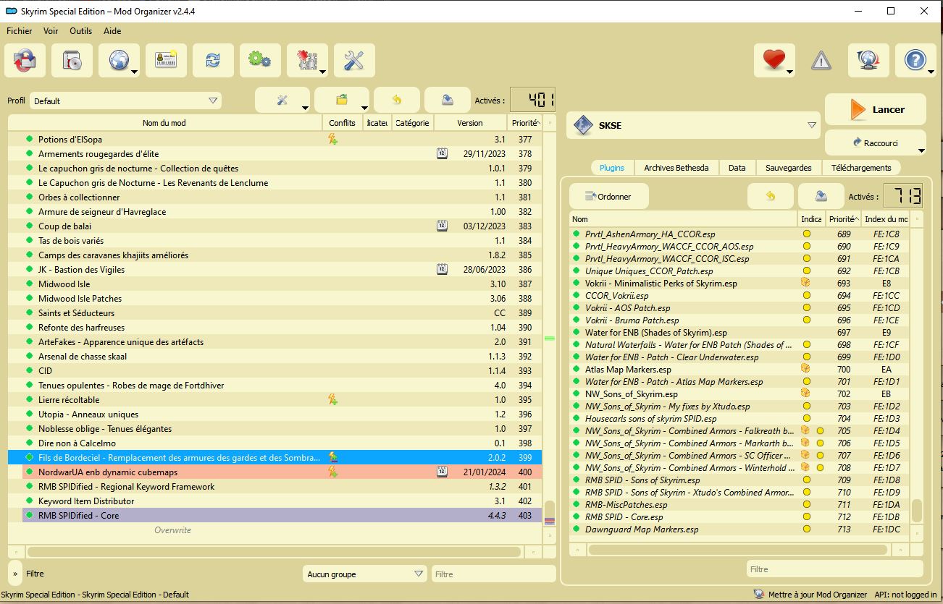This screenshot has height=604, width=943.
Task: Sort mods by Priorité column
Action: tap(524, 123)
